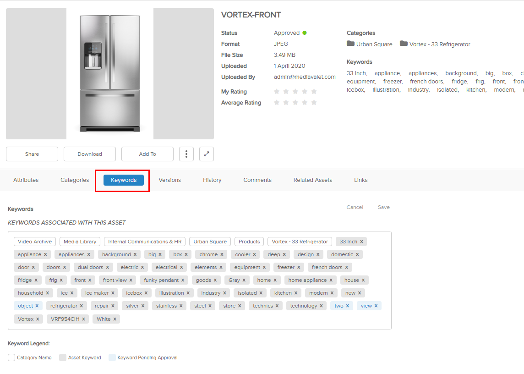Viewport: 524px width, 374px height.
Task: Remove the 'dual doors' keyword with x
Action: pyautogui.click(x=107, y=267)
